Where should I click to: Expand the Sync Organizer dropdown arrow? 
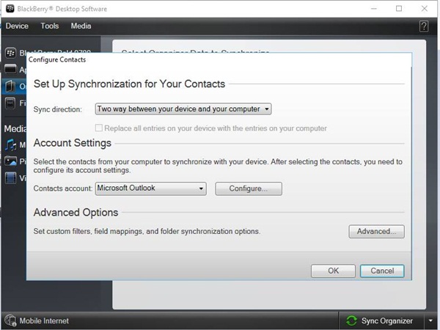coord(430,320)
